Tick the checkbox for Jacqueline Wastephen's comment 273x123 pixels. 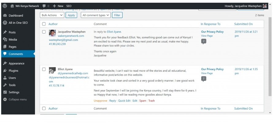click(44, 32)
